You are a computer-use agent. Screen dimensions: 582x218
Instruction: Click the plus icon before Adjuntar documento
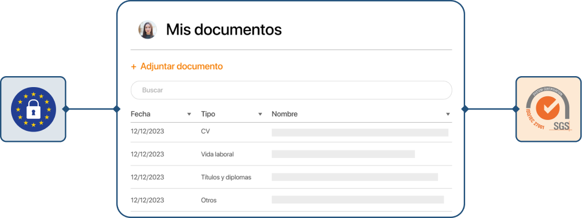click(x=134, y=67)
